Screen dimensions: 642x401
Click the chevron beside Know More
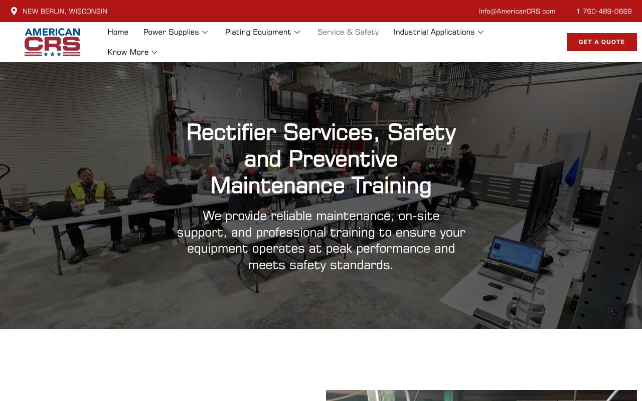click(154, 52)
